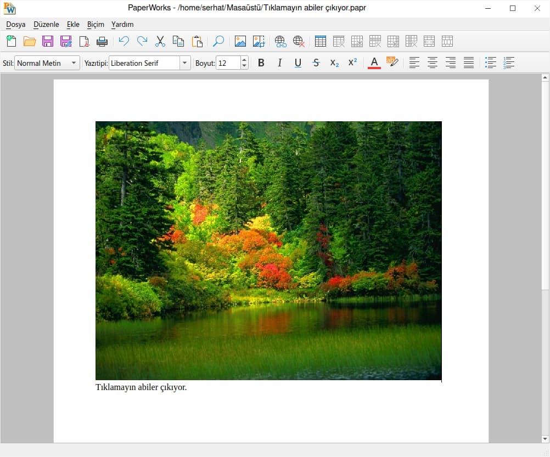Export the document as PDF
The height and width of the screenshot is (457, 550).
pyautogui.click(x=84, y=41)
